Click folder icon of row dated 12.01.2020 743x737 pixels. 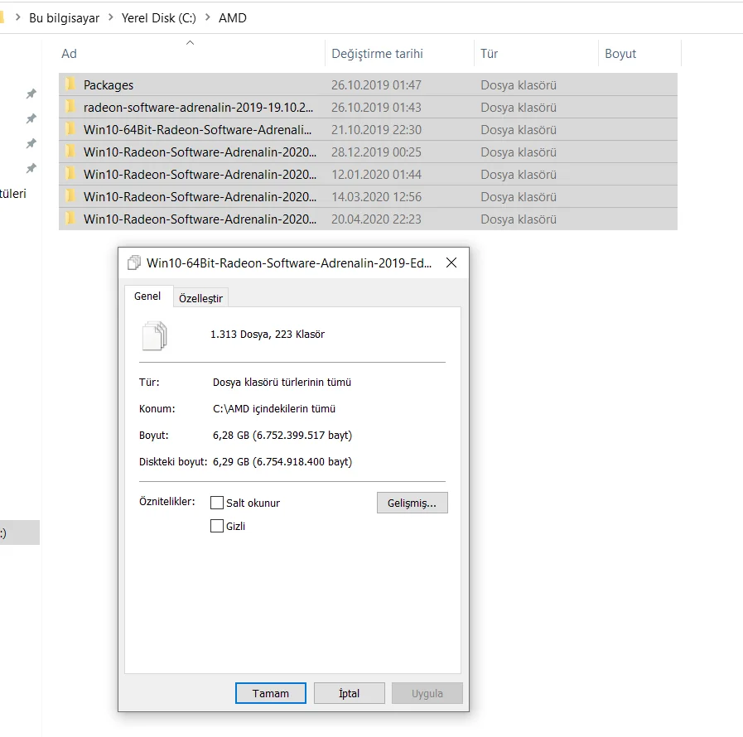point(70,174)
